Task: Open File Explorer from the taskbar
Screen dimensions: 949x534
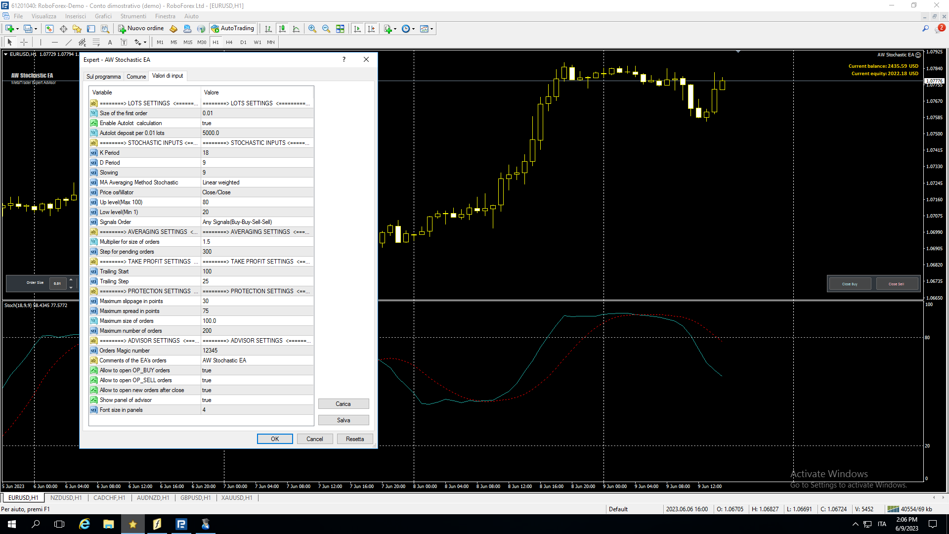Action: point(108,524)
